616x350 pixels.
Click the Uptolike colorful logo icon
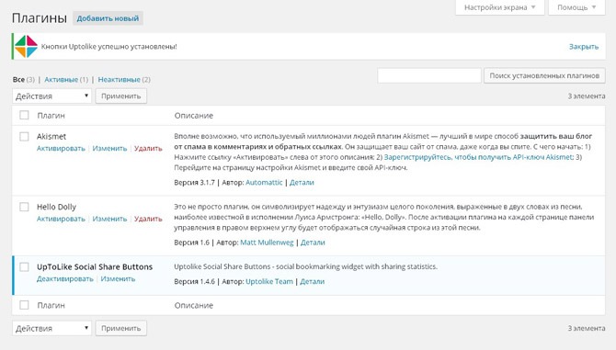tap(26, 46)
